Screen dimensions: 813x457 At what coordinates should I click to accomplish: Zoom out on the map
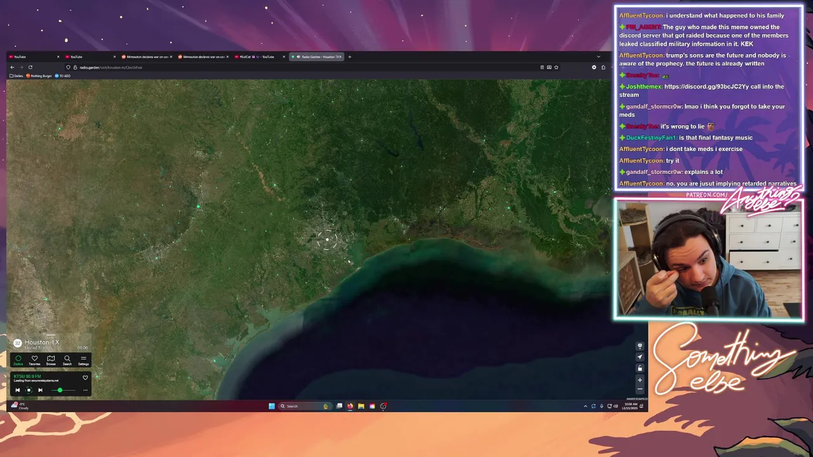(x=640, y=390)
